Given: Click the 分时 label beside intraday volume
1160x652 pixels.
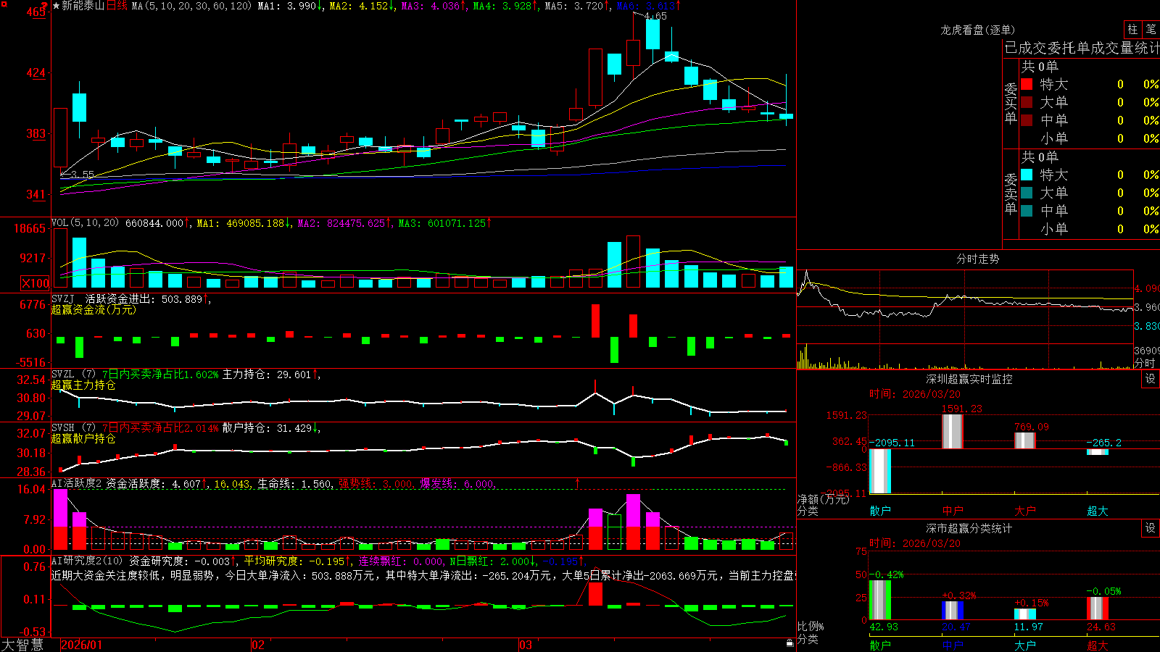Looking at the screenshot, I should coord(1145,363).
